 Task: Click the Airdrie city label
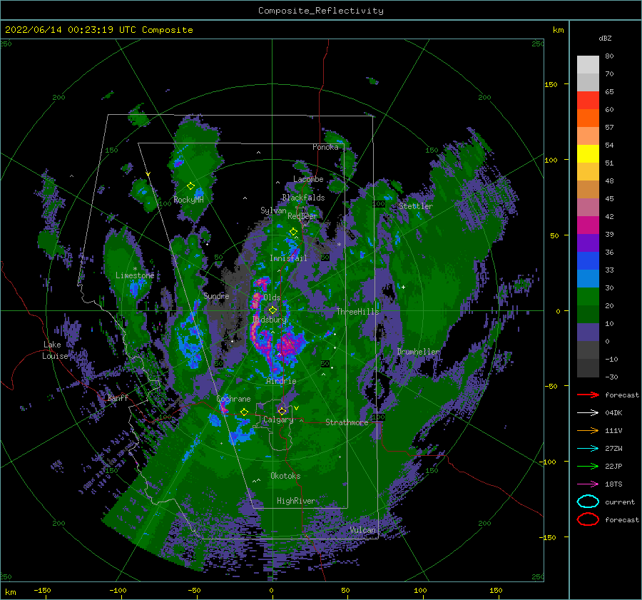click(281, 381)
